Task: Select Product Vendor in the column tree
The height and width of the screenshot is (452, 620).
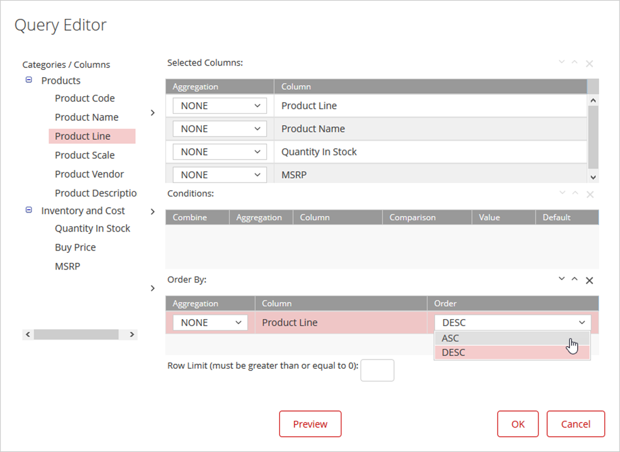Action: pyautogui.click(x=89, y=175)
